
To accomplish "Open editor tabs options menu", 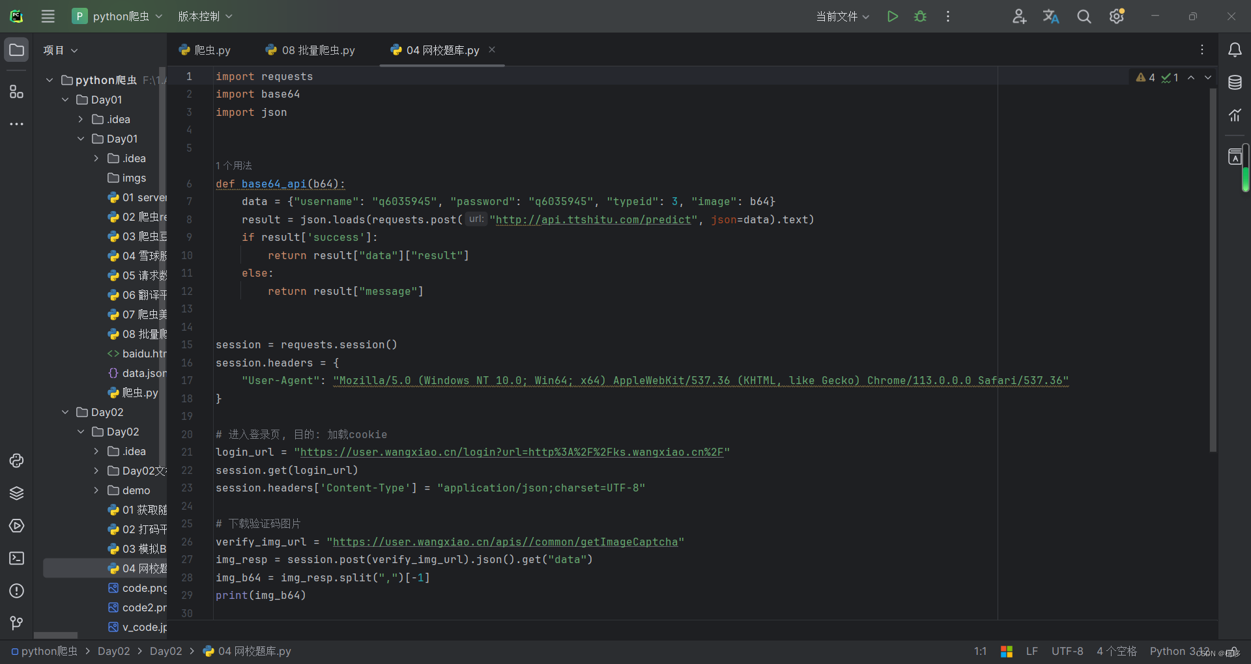I will point(1202,50).
